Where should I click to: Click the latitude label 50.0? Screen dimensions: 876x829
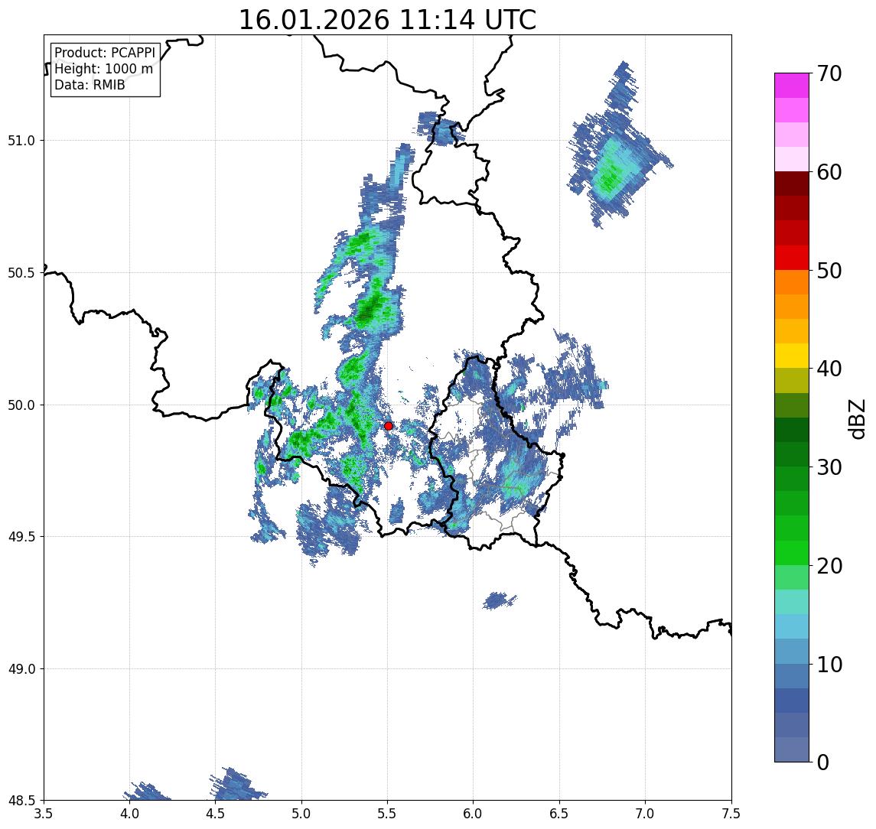point(21,405)
